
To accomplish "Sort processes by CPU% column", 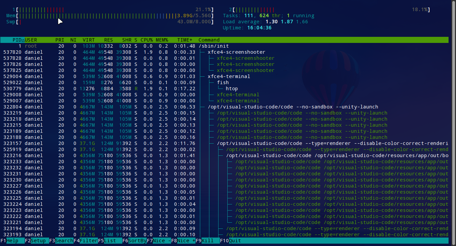I will click(x=146, y=40).
